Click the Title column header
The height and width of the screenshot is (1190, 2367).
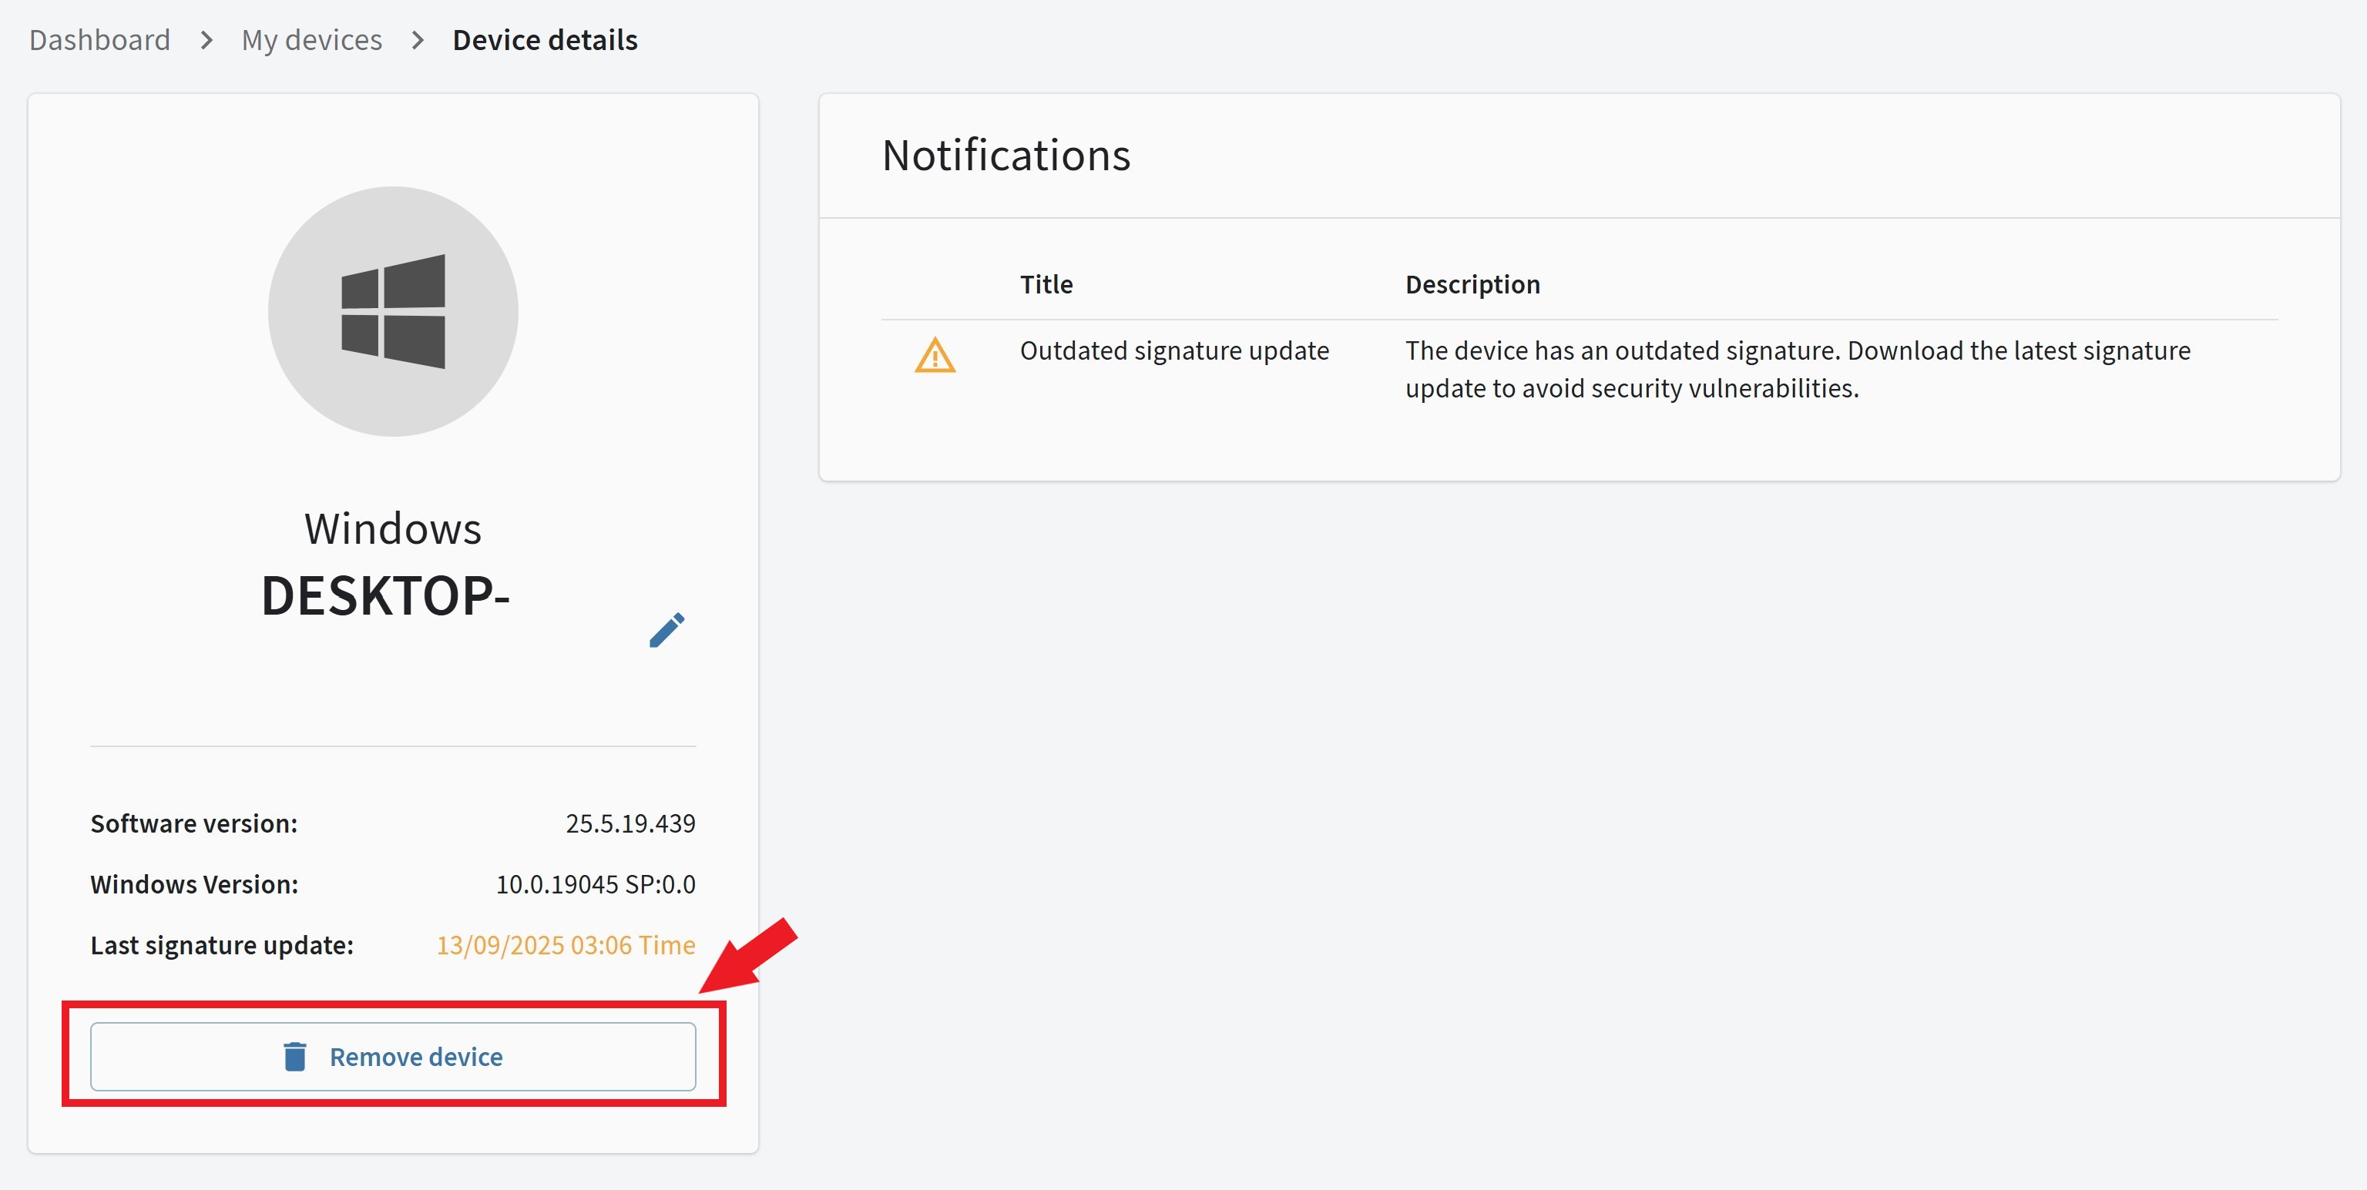pyautogui.click(x=1046, y=285)
